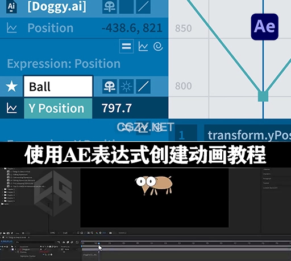Toggle the enable expression equals-sign button
Image resolution: width=291 pixels, height=261 pixels.
pos(126,46)
